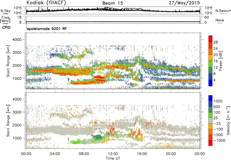
Task: Click "Slant Range [km]" label of velocity panel
Action: click(8, 120)
